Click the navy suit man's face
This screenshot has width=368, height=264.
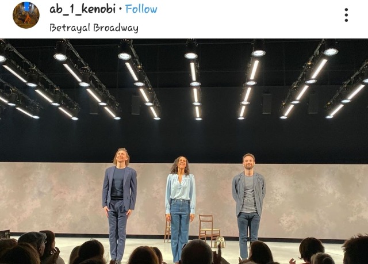pos(121,157)
